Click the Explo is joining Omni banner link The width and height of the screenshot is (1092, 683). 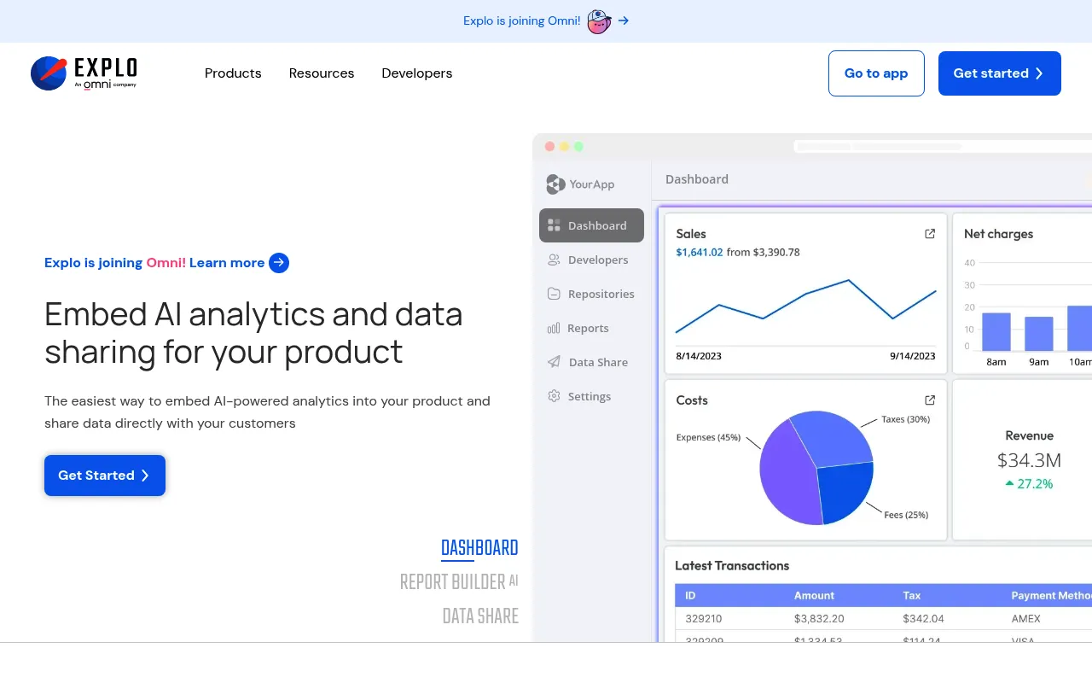[x=521, y=20]
